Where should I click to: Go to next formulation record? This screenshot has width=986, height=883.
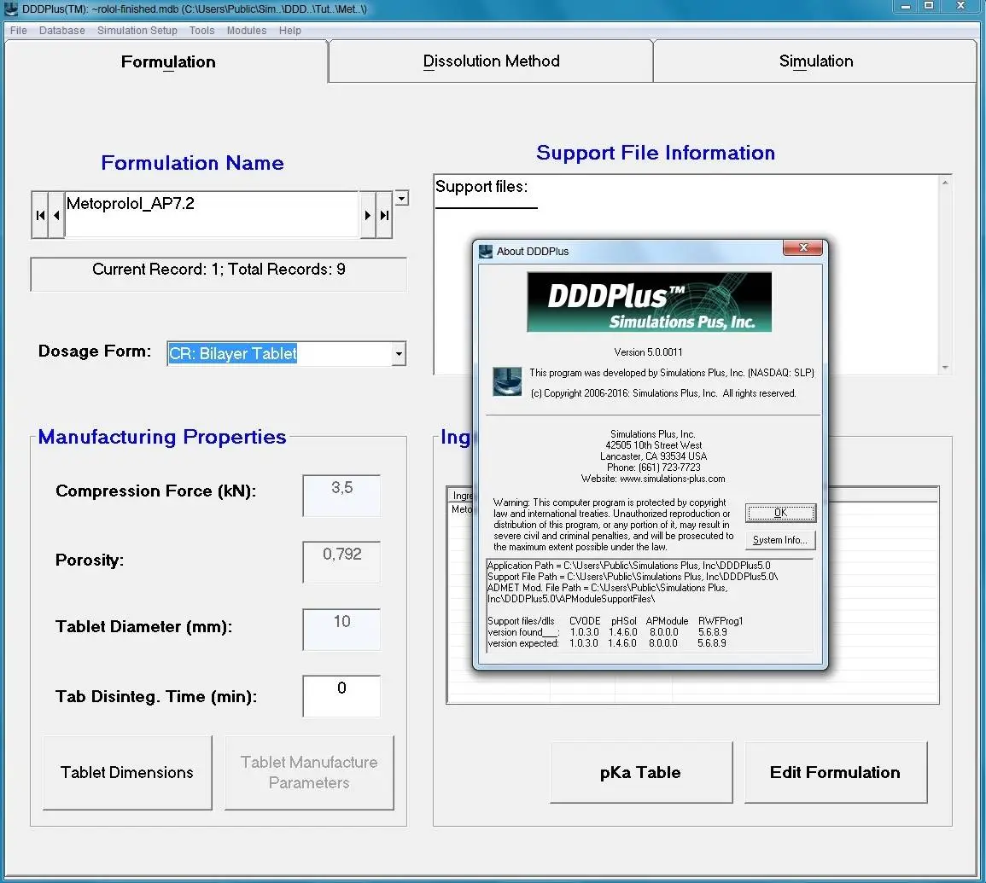tap(368, 215)
